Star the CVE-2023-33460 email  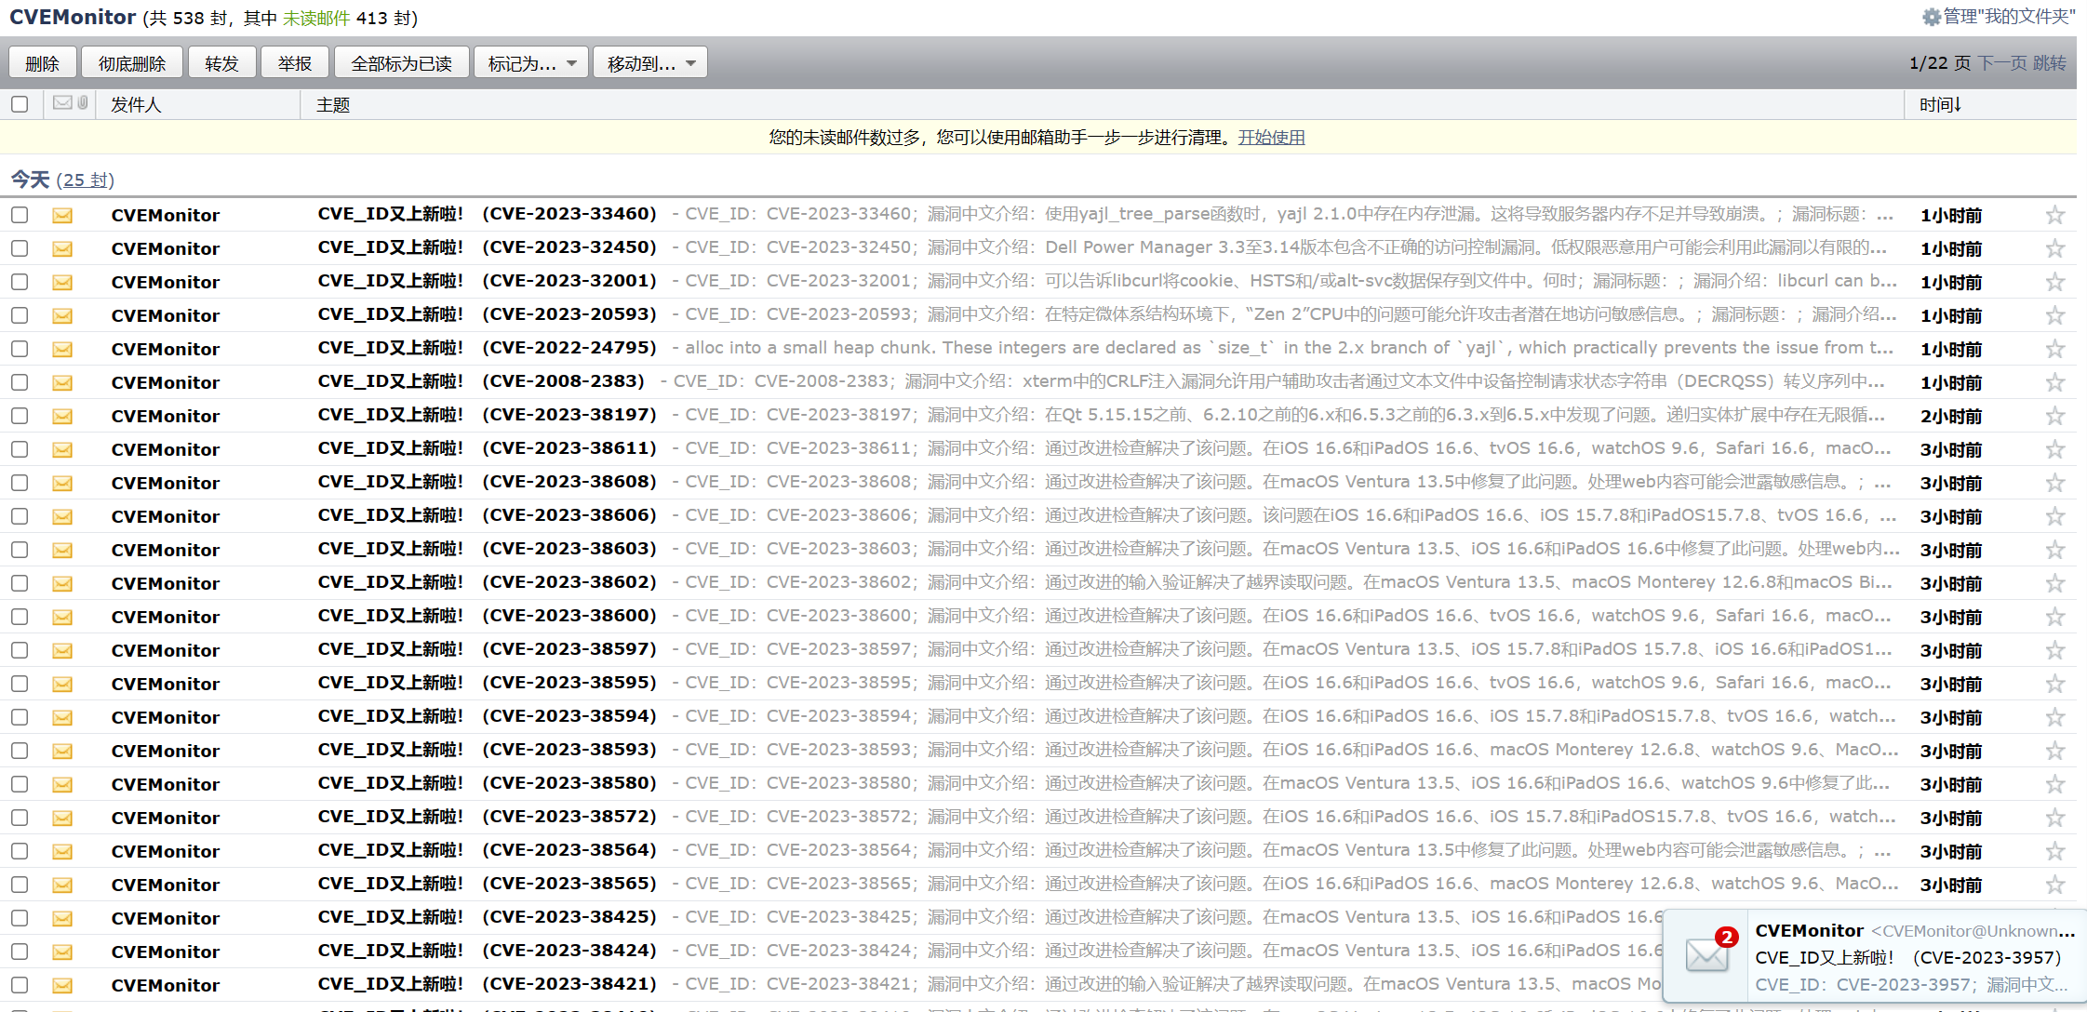[2054, 216]
